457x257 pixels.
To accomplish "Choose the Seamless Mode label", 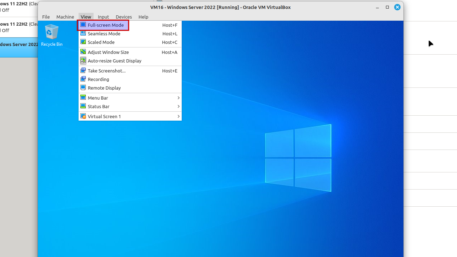I will point(104,34).
